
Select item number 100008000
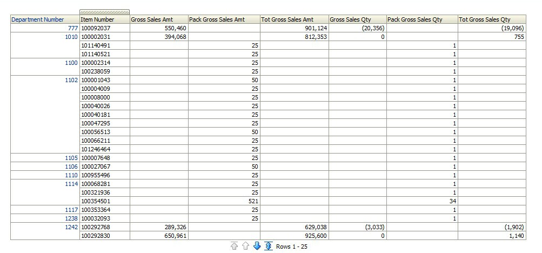click(x=96, y=97)
